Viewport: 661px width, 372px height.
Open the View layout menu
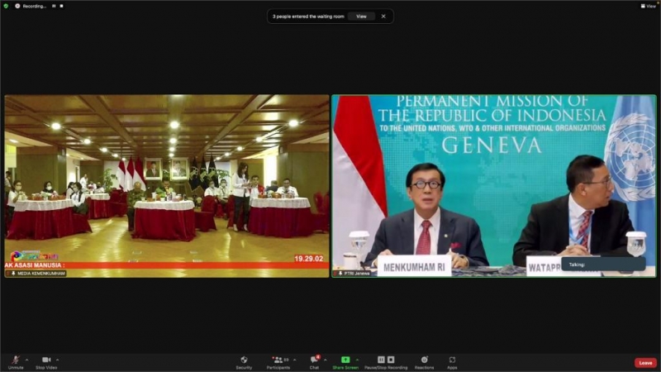[649, 5]
